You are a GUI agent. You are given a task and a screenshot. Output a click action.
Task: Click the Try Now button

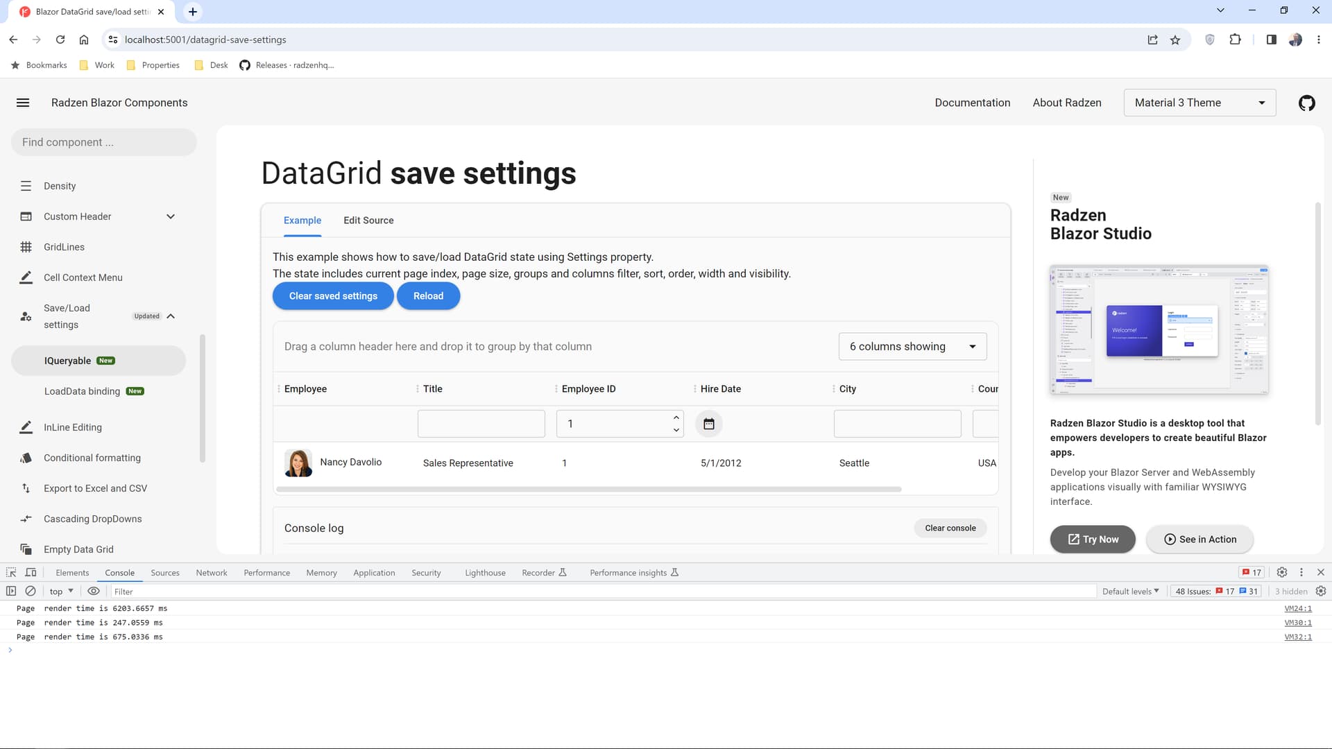pos(1093,540)
